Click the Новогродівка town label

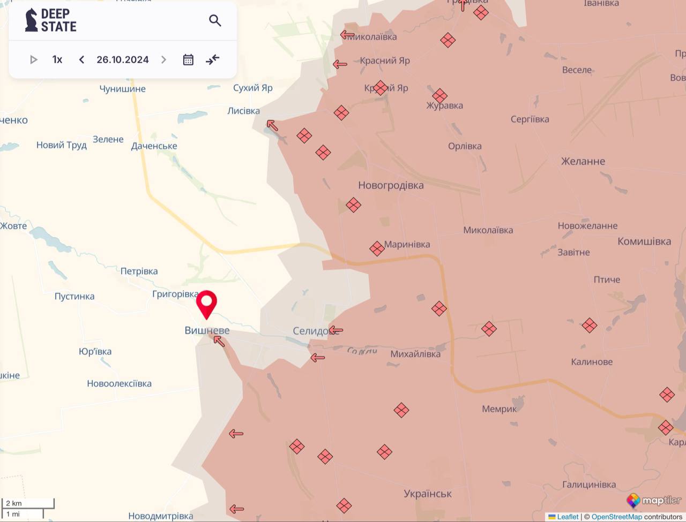coord(391,185)
